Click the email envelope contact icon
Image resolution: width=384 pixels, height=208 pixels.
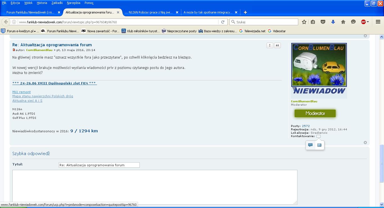tap(319, 145)
